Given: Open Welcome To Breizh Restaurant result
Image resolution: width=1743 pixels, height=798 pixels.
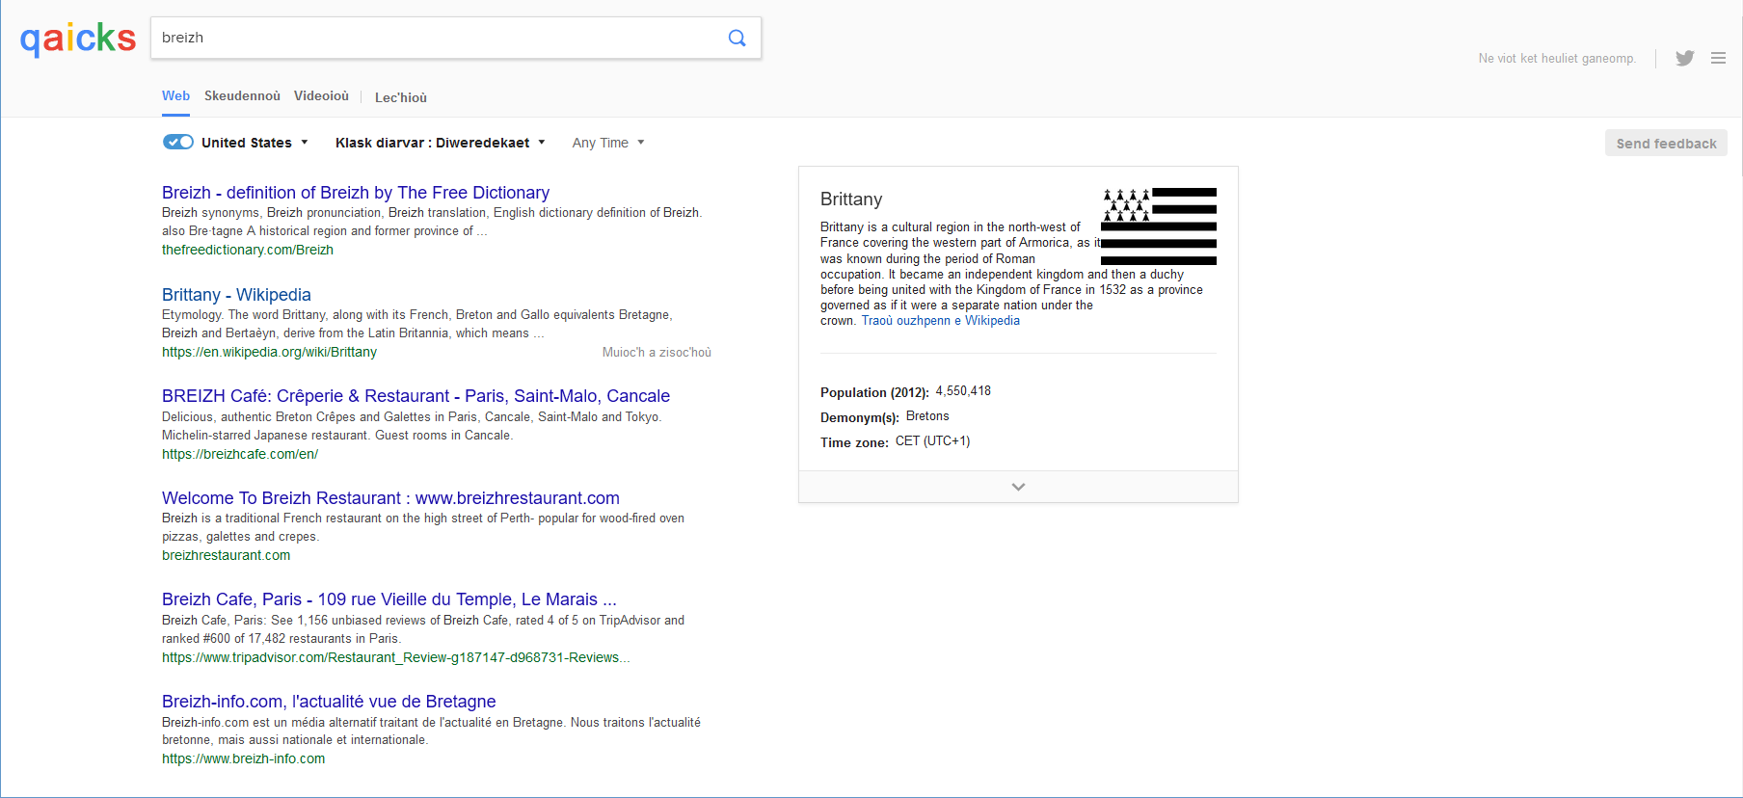Looking at the screenshot, I should tap(390, 498).
